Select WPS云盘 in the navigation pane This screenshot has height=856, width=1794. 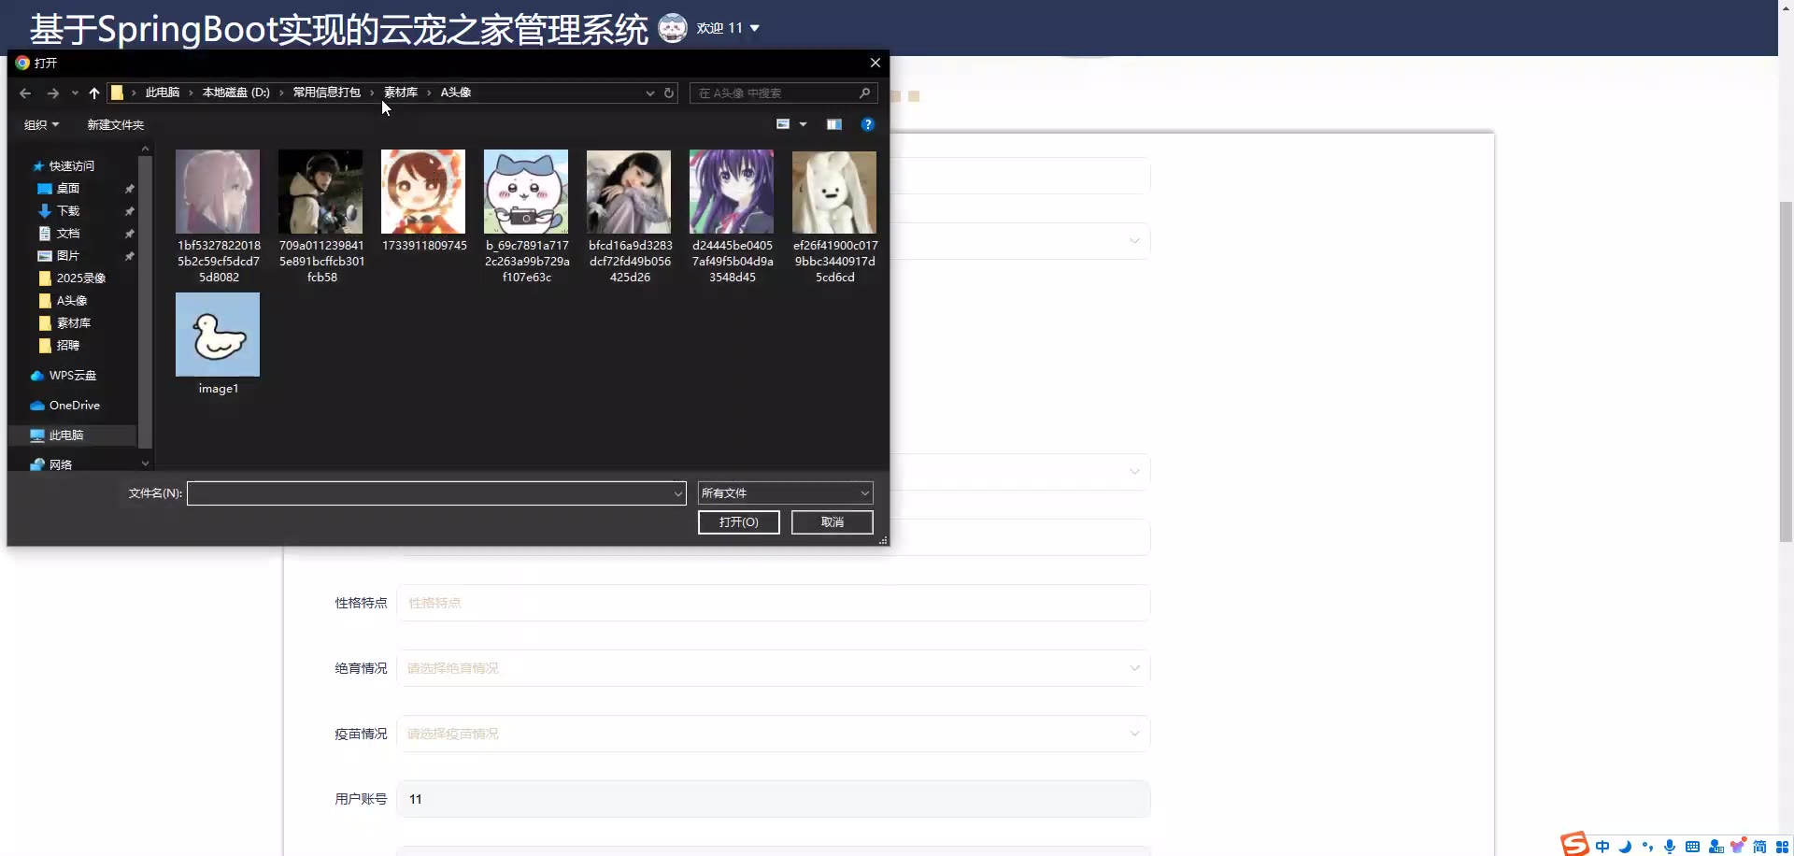72,376
